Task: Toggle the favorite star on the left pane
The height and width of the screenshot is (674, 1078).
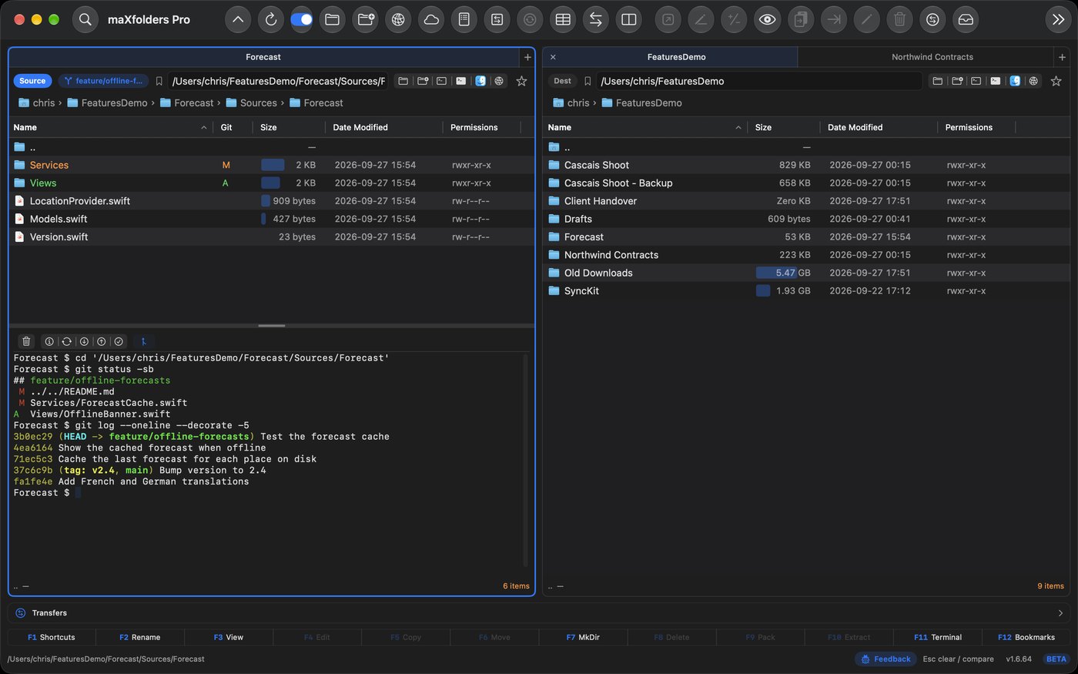Action: click(x=521, y=81)
